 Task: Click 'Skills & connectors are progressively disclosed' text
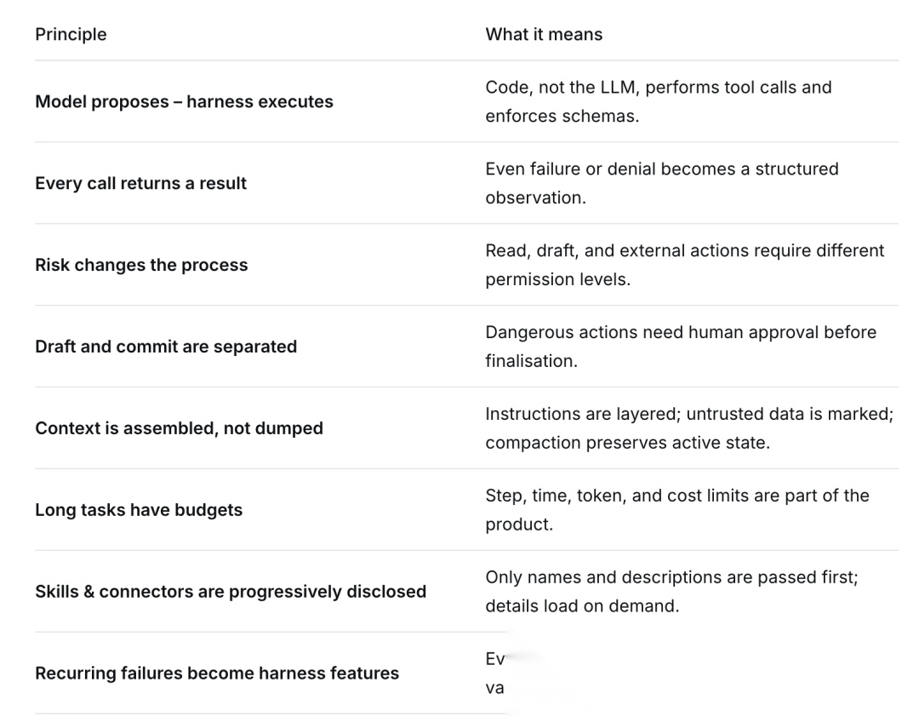coord(231,591)
